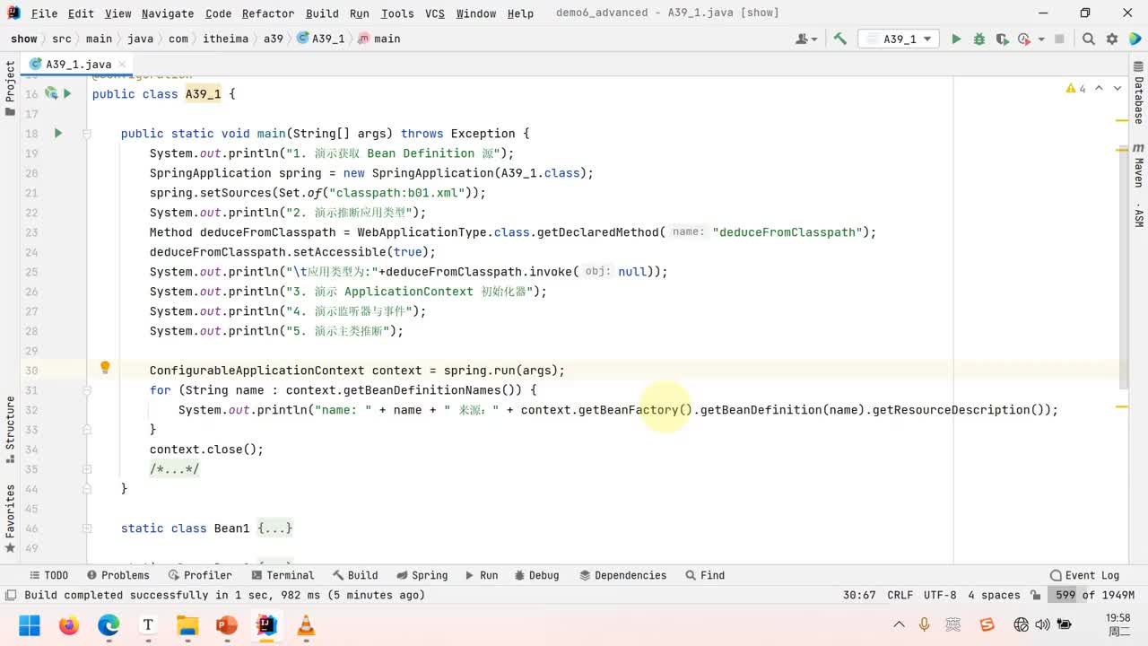1148x646 pixels.
Task: Open the File menu
Action: pos(44,13)
